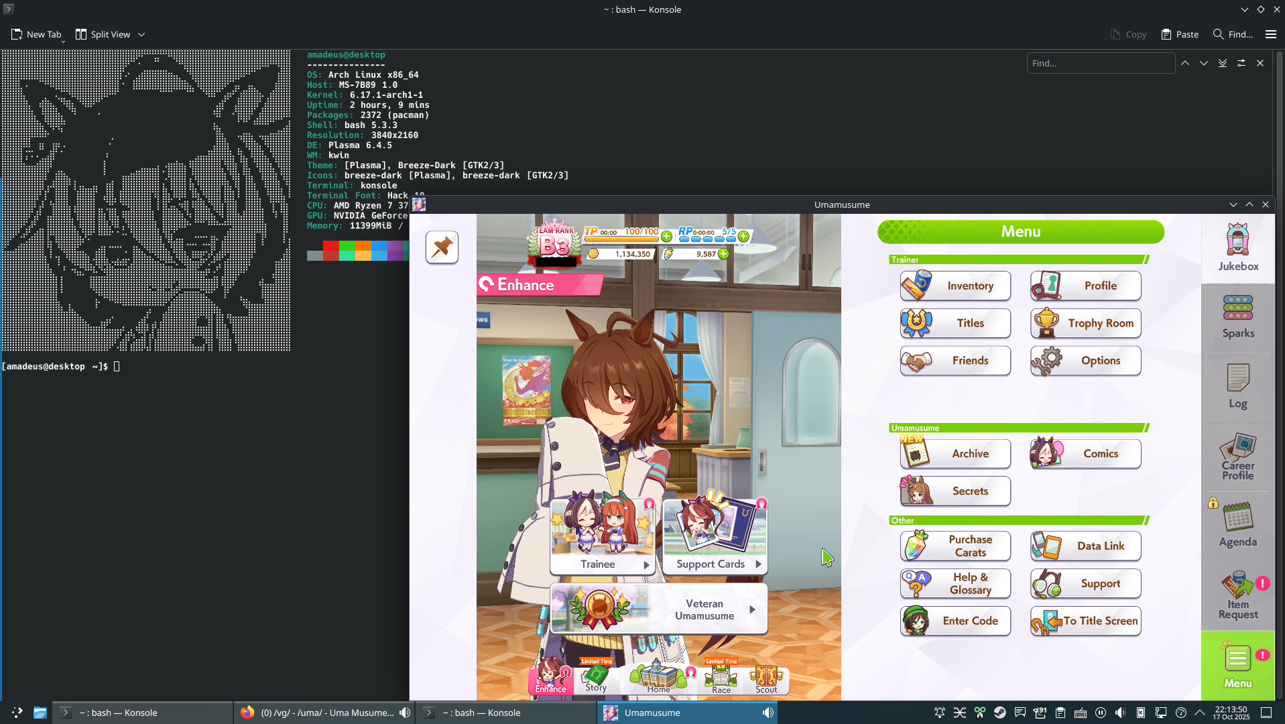Open the Data Link button
The image size is (1285, 724).
click(1085, 546)
